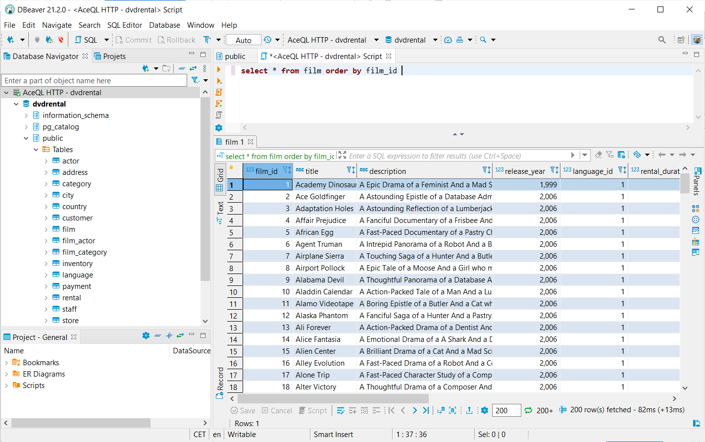Click the Rollback button

click(176, 40)
